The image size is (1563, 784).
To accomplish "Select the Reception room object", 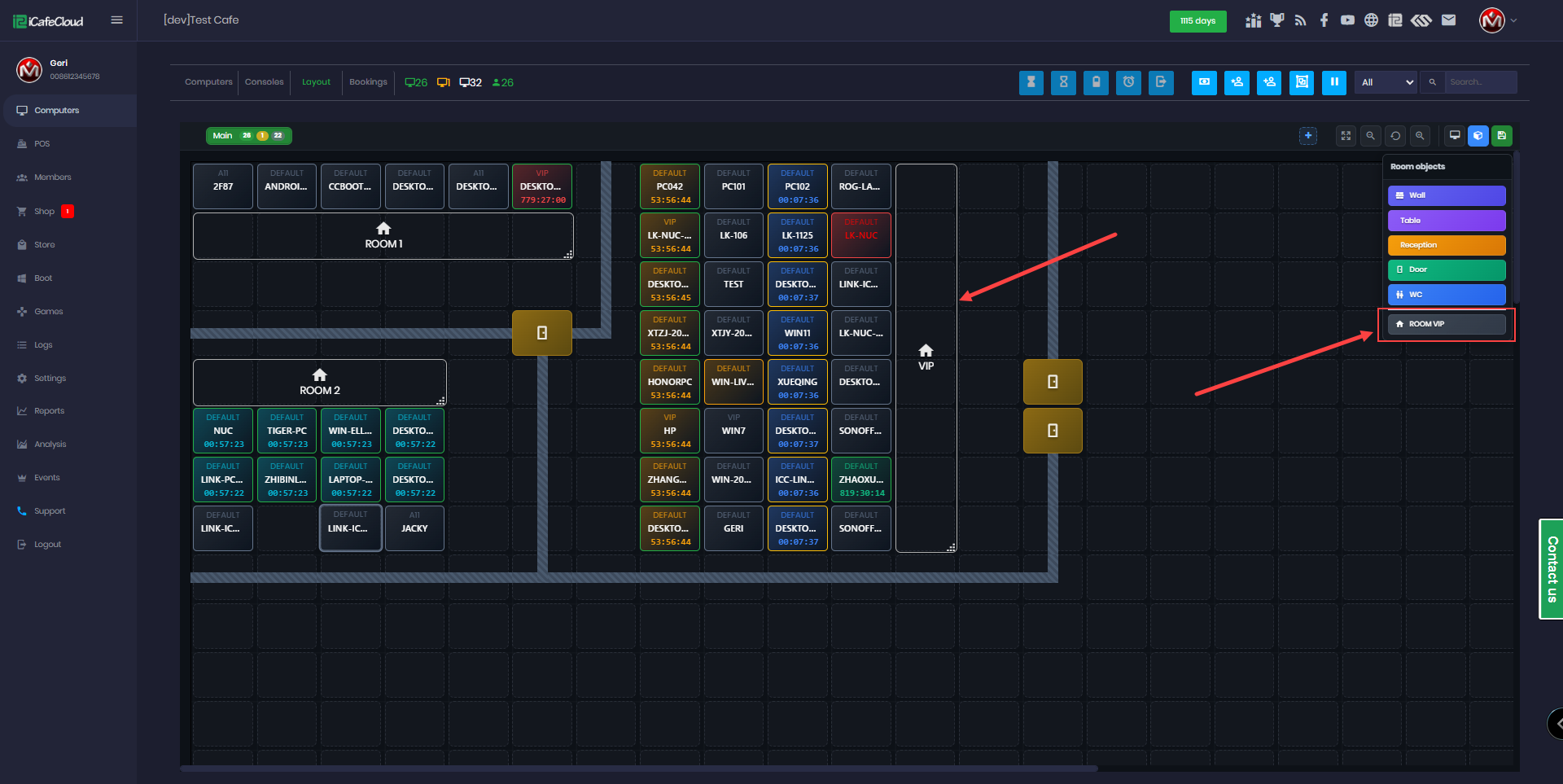I will [x=1446, y=245].
